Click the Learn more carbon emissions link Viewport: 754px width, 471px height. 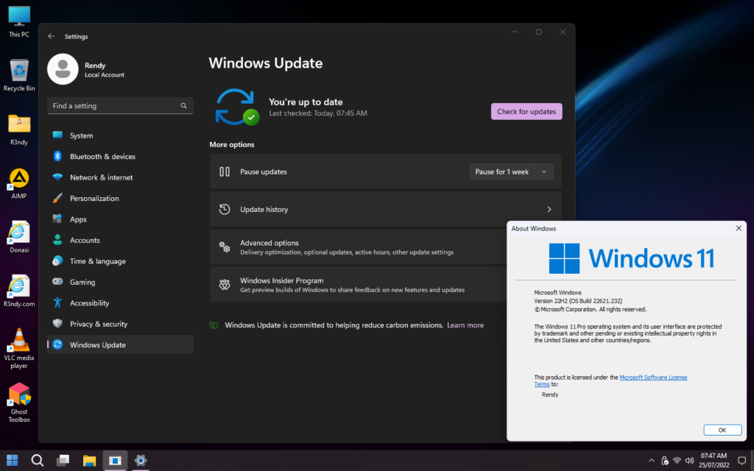(x=465, y=325)
